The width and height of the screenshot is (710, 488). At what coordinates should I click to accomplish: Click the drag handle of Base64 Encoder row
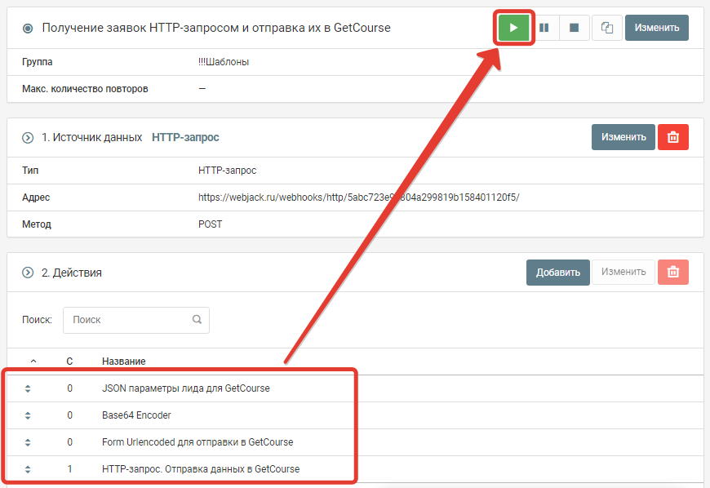[28, 415]
